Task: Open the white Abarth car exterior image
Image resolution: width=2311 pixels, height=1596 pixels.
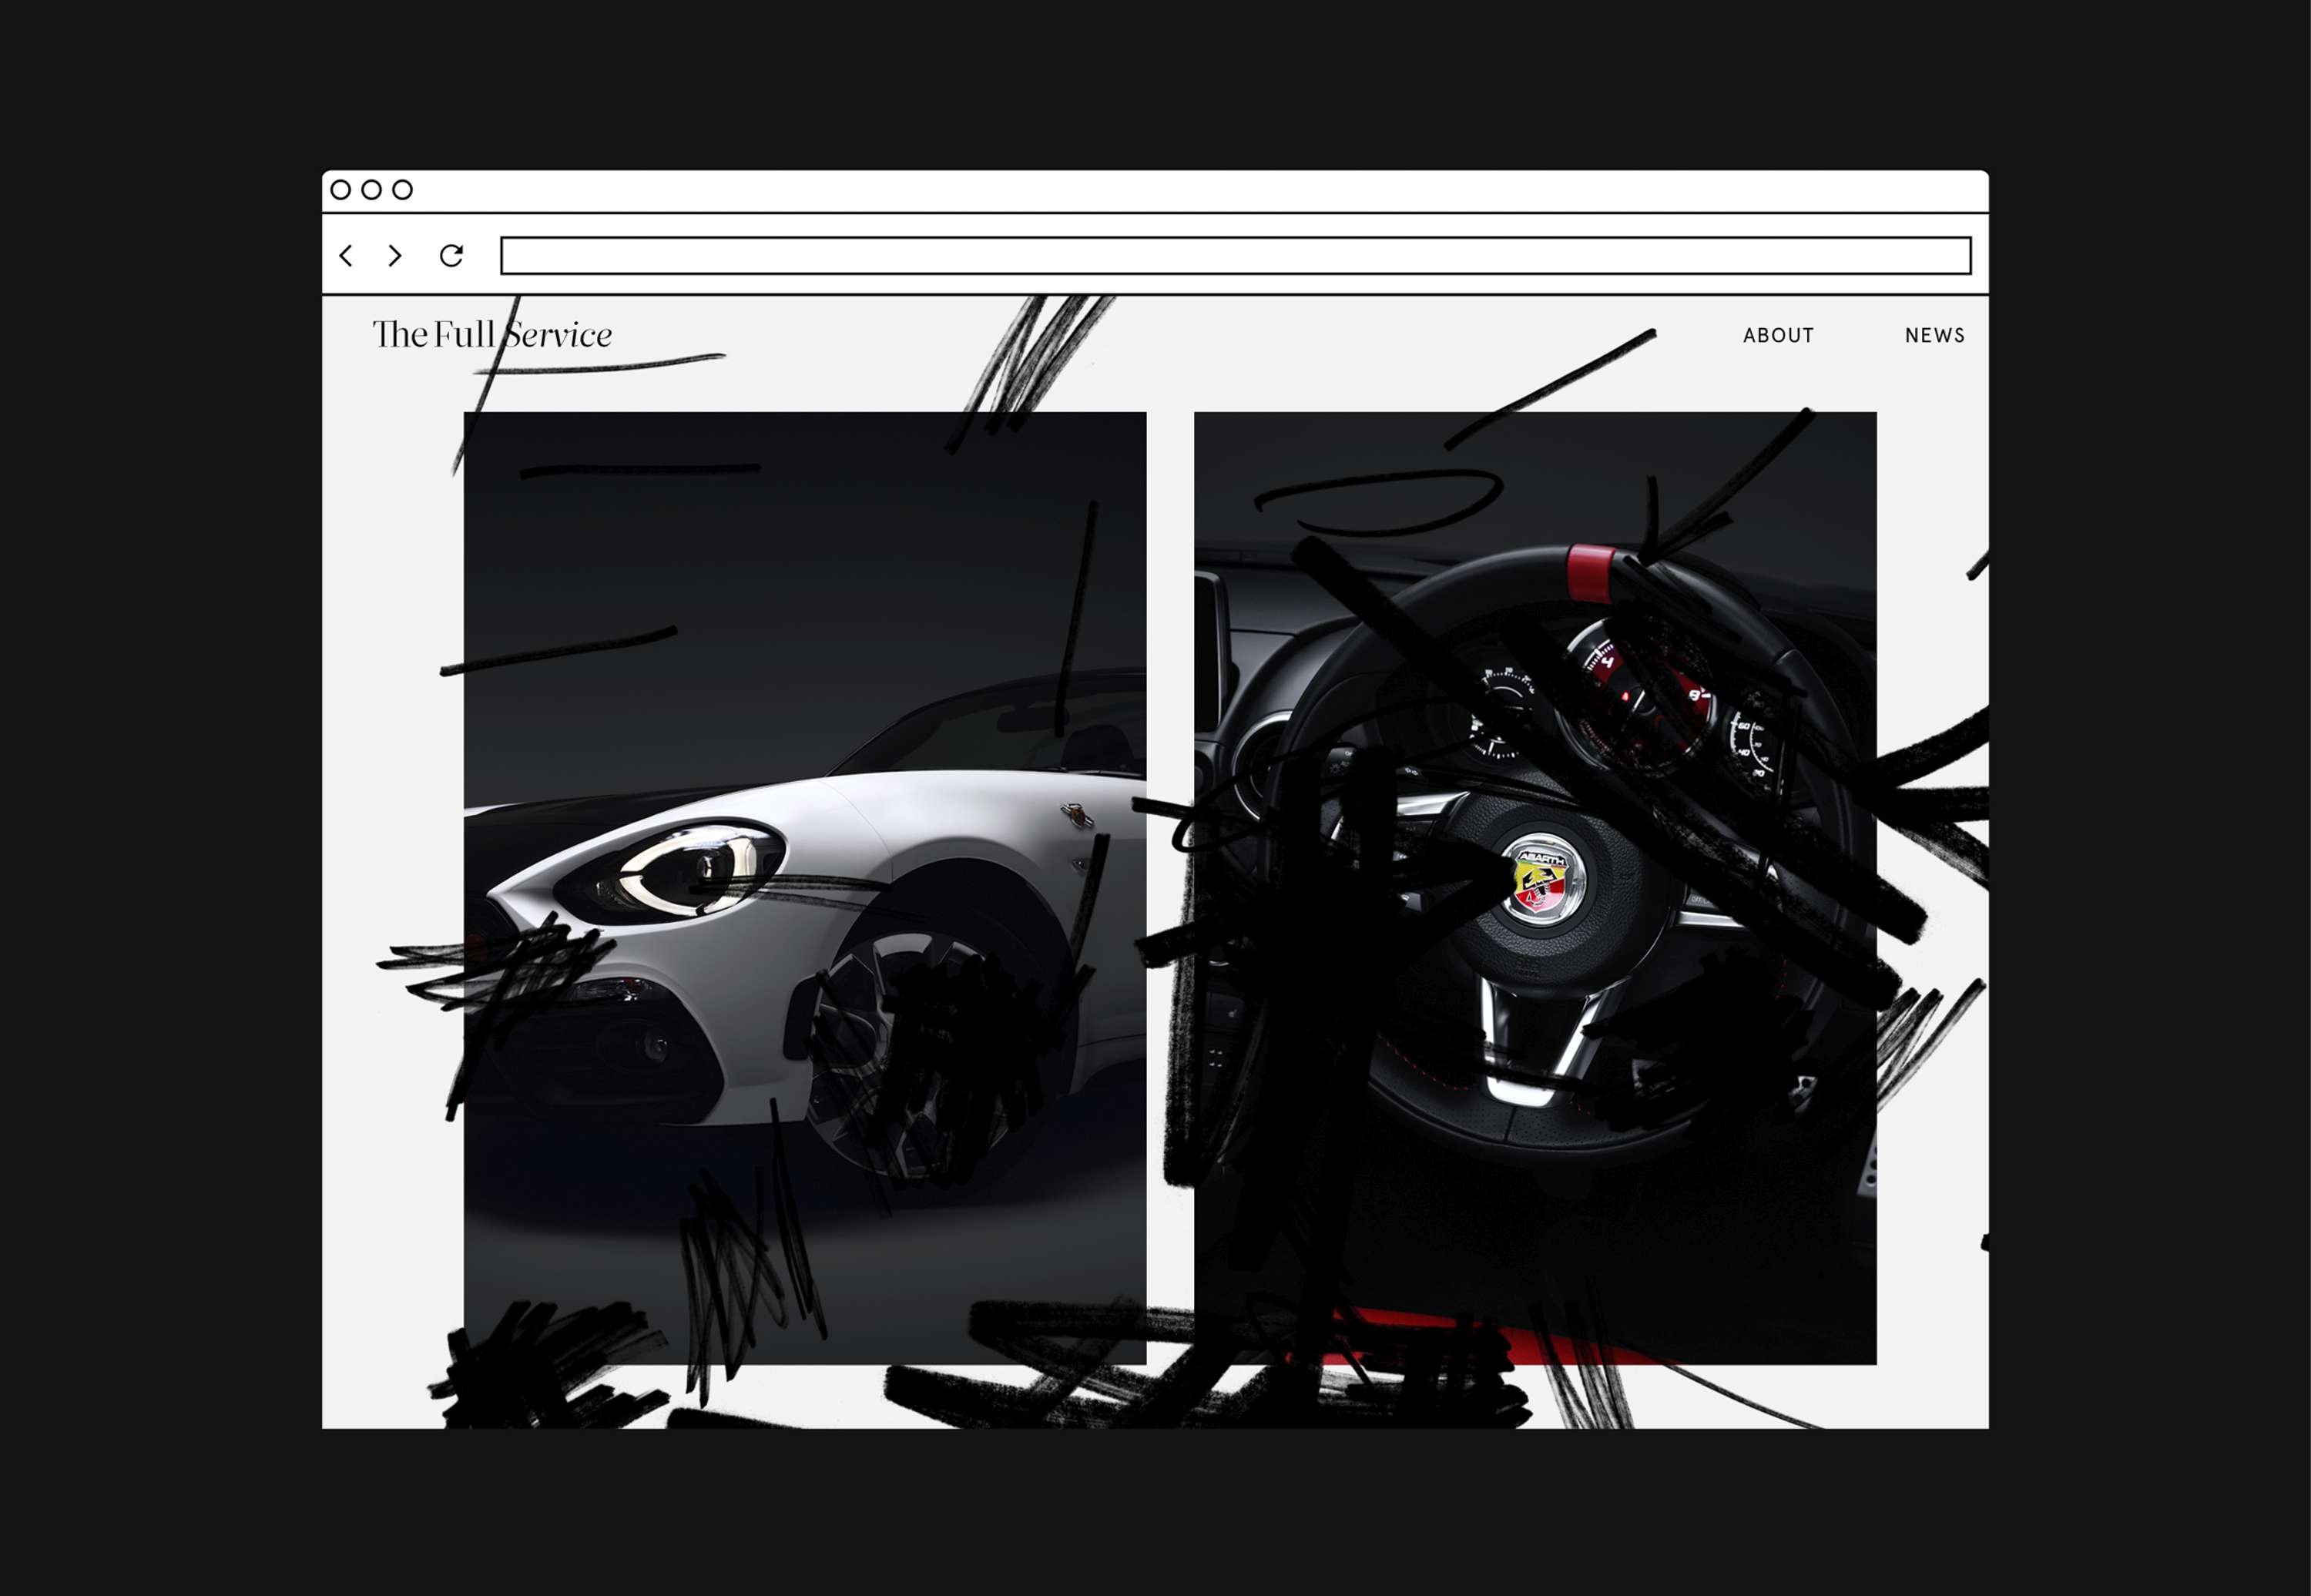Action: [805, 888]
